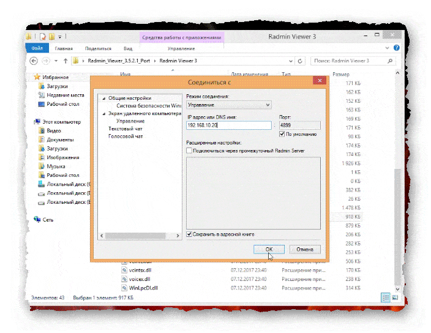Open Рабочий стол under Избранное
Image resolution: width=431 pixels, height=333 pixels.
[63, 104]
